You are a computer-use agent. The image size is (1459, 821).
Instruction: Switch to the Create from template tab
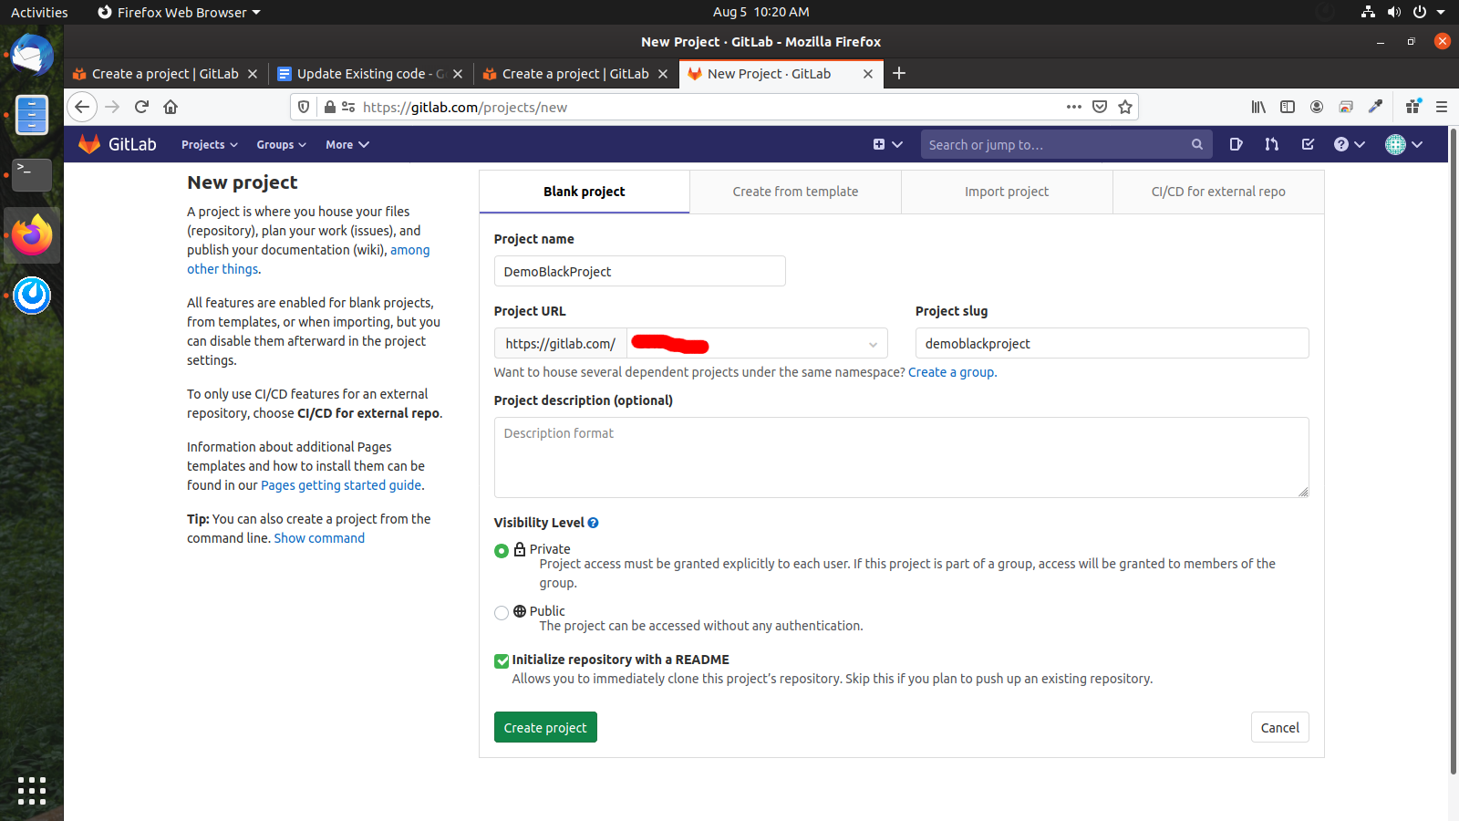(795, 192)
